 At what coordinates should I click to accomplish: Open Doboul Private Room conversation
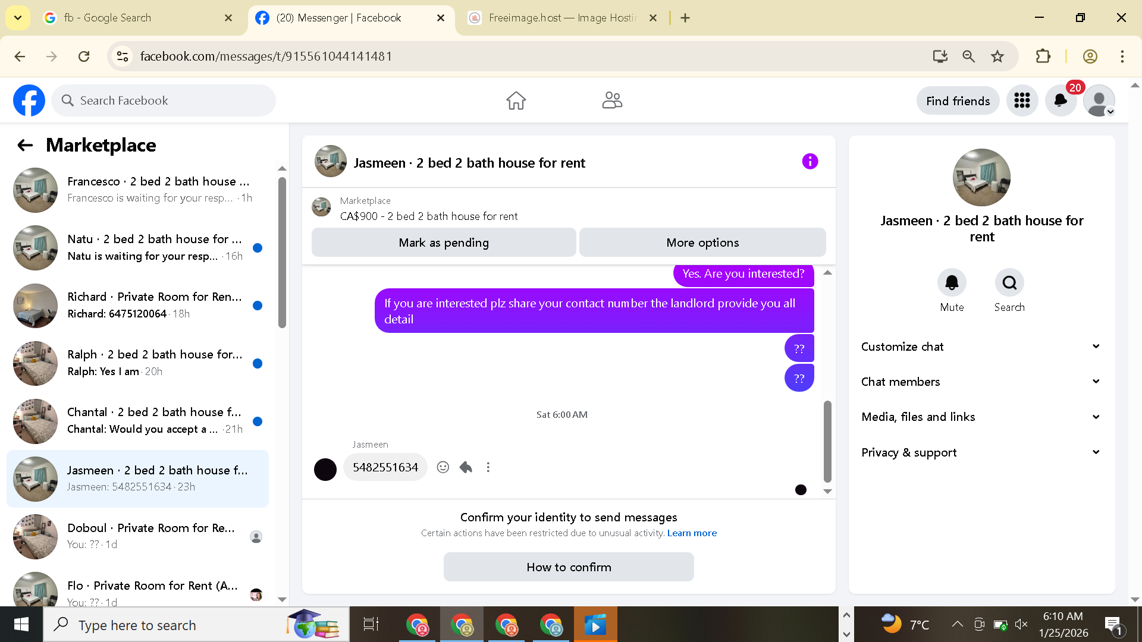tap(138, 536)
